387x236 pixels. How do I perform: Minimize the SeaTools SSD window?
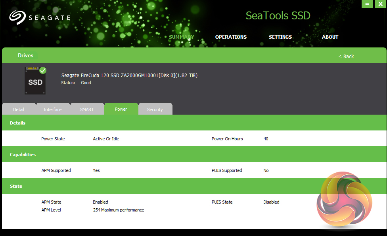click(x=367, y=4)
